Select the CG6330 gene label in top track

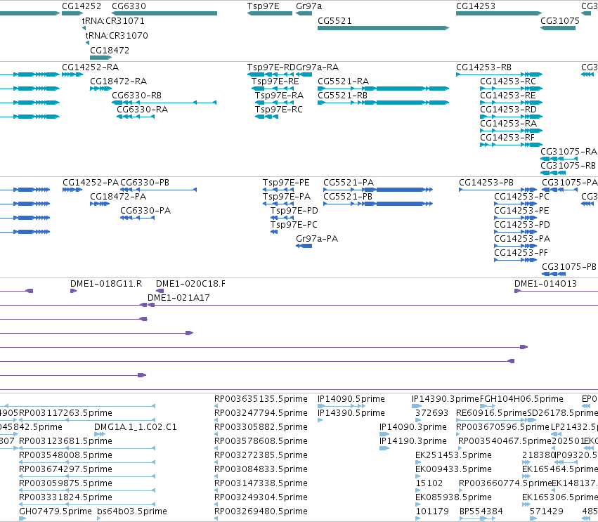tap(129, 6)
